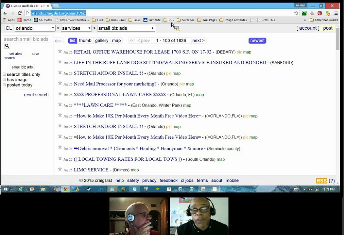Screen dimensions: 344x235
Task: Tick the posted today checkbox
Action: click(x=4, y=85)
